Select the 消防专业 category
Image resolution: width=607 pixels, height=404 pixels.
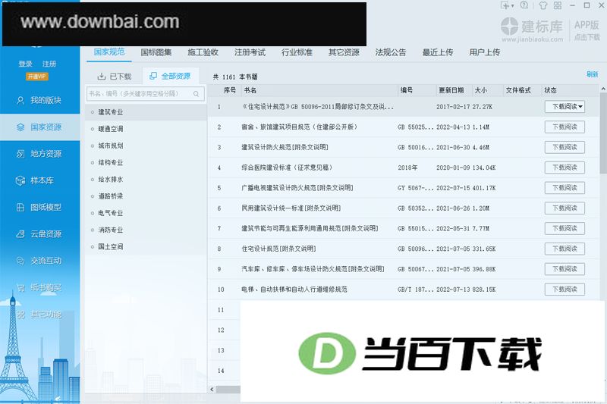click(146, 230)
